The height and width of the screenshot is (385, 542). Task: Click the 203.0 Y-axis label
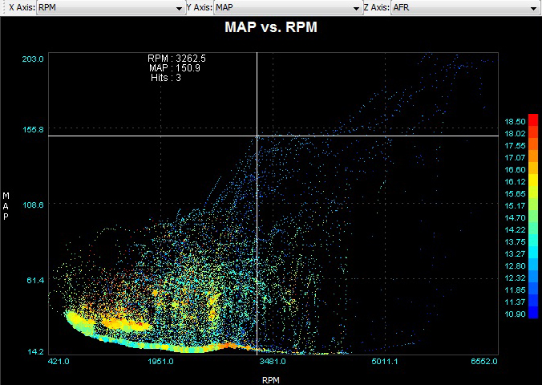point(33,59)
